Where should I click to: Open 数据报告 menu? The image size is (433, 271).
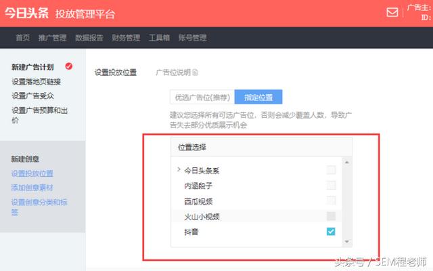(89, 38)
